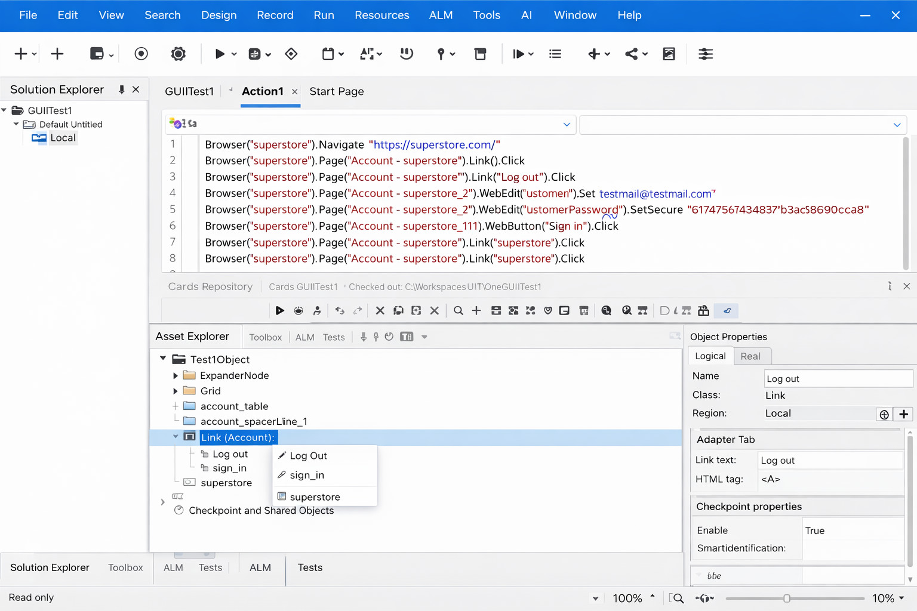Switch to the Start Page tab
Screen dimensions: 917x611
coord(336,91)
